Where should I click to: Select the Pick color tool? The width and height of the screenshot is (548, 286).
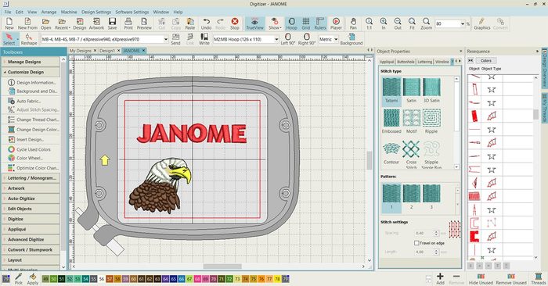(x=19, y=279)
